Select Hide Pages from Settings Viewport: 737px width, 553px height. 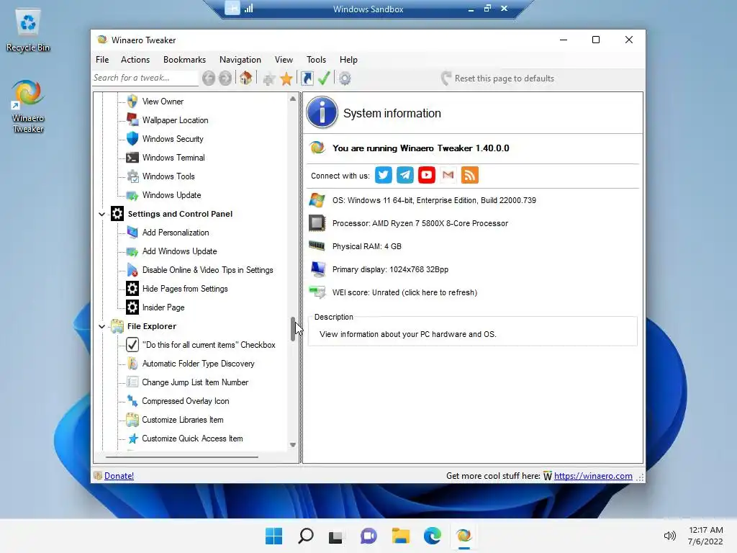pos(185,289)
